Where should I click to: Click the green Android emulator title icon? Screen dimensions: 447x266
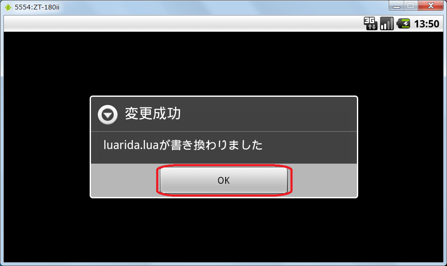click(x=8, y=7)
